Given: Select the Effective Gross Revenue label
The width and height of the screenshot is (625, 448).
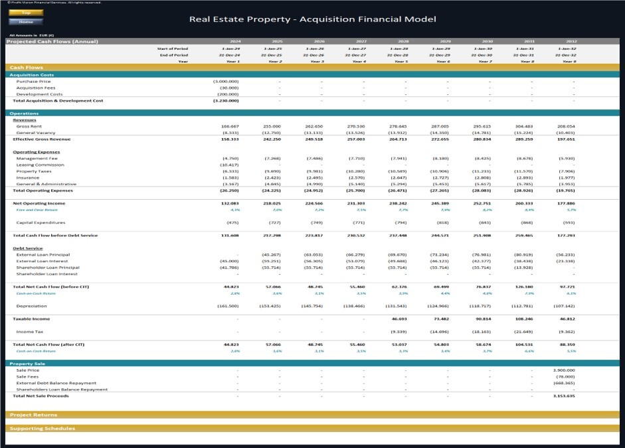Looking at the screenshot, I should pos(41,139).
